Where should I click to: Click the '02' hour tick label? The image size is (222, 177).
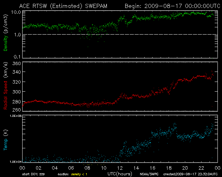39,168
